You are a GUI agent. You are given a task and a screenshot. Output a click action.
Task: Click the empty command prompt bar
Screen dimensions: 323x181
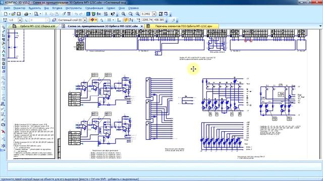point(165,166)
